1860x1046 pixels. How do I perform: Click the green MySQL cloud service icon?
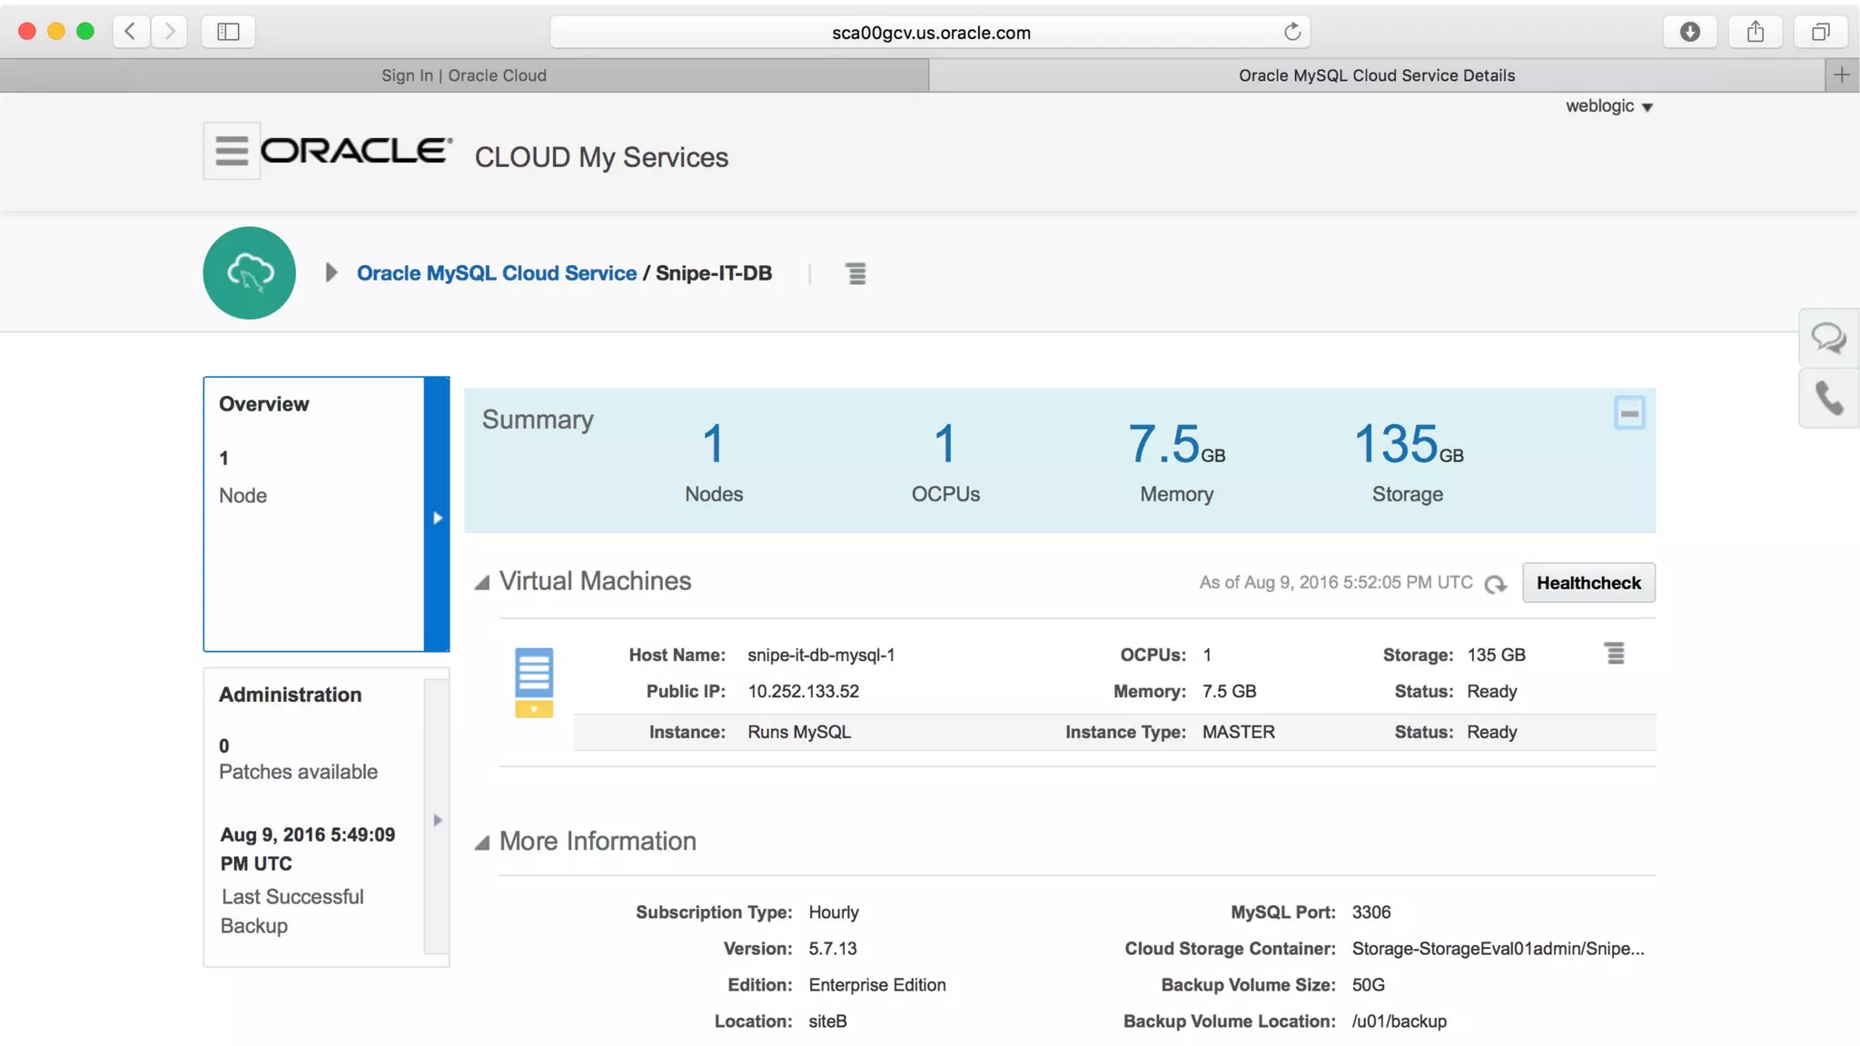pyautogui.click(x=250, y=272)
